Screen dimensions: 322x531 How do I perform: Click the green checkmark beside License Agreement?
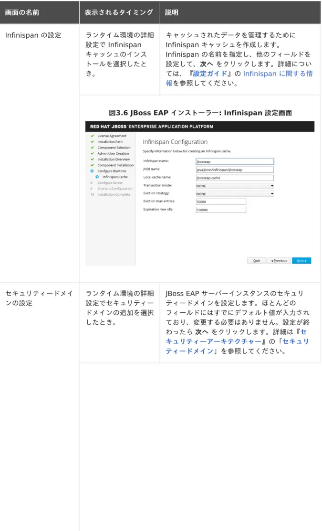(x=92, y=136)
